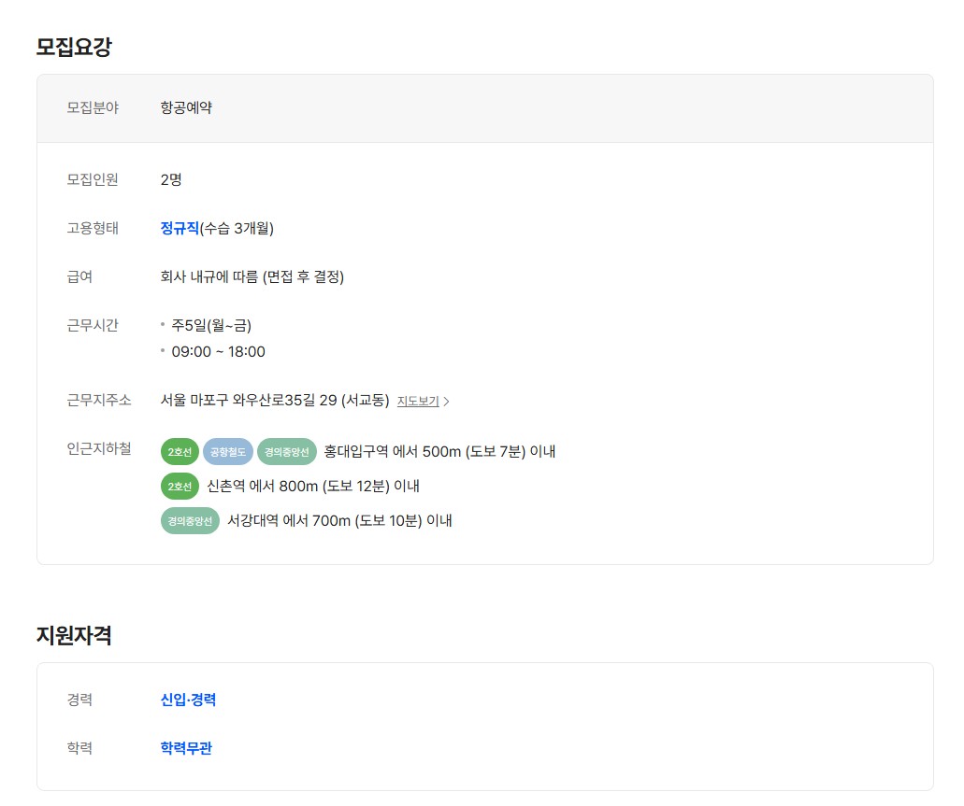
Task: Click the chevron arrow after 지도보기
Action: [447, 402]
